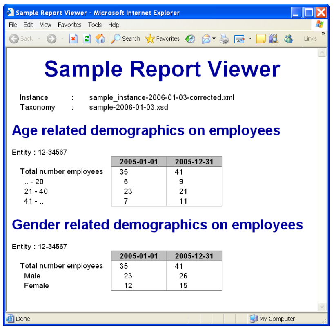Screen dimensions: 334x330
Task: Click the scrollbar up arrow
Action: tap(322, 52)
